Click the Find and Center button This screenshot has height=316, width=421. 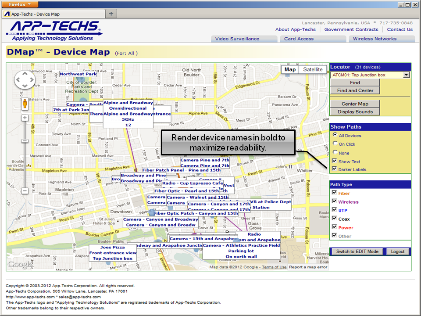coord(355,90)
